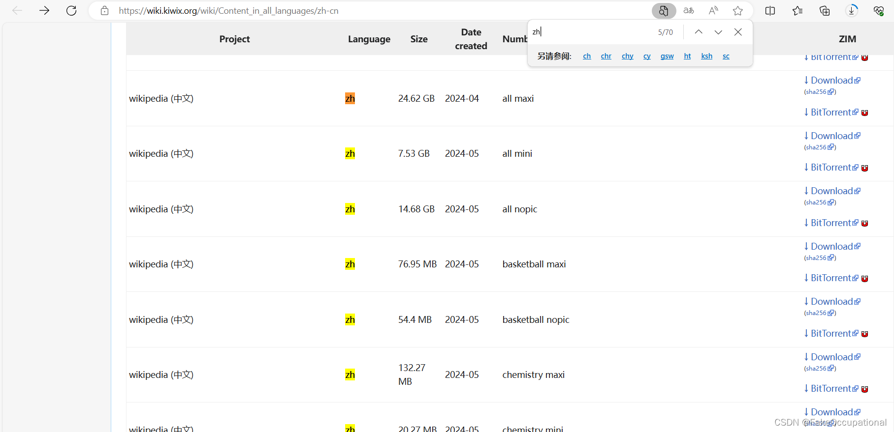Sort by the Size column header
The width and height of the screenshot is (894, 432).
point(419,39)
